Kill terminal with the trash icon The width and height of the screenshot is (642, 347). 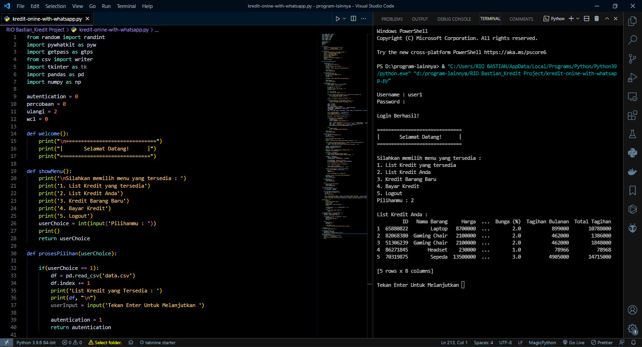pyautogui.click(x=596, y=19)
